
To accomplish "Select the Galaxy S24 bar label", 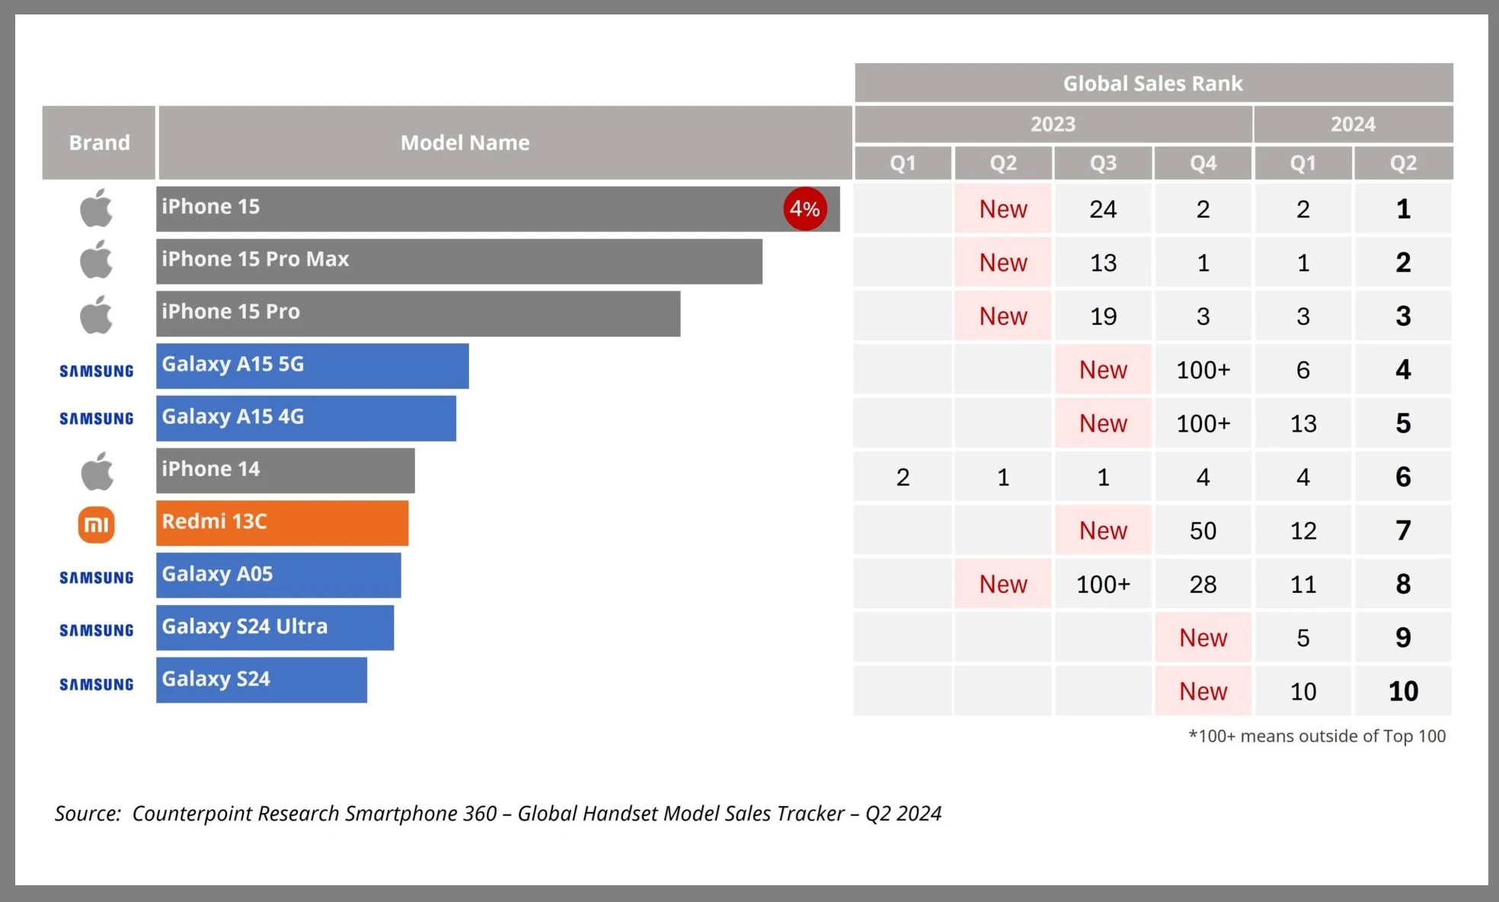I will pyautogui.click(x=216, y=679).
